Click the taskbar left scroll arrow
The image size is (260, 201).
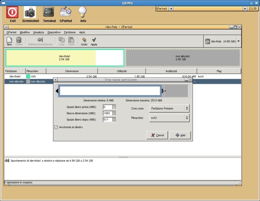pyautogui.click(x=171, y=9)
